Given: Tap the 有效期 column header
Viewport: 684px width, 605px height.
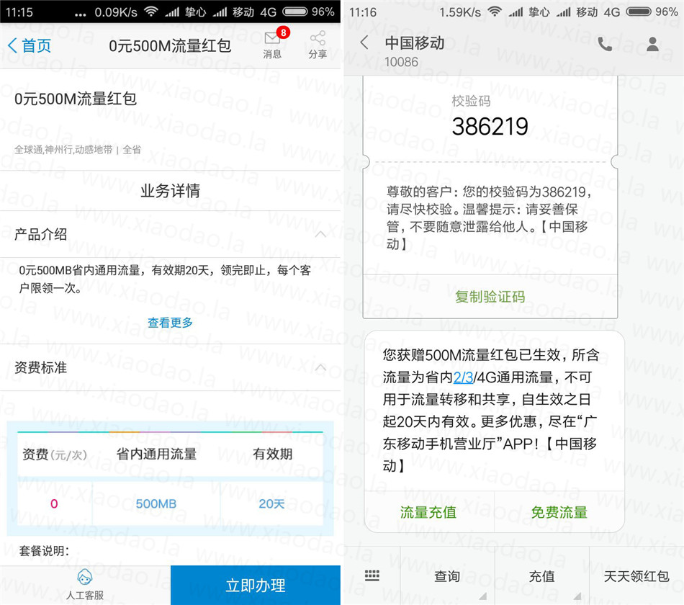Looking at the screenshot, I should [x=273, y=454].
